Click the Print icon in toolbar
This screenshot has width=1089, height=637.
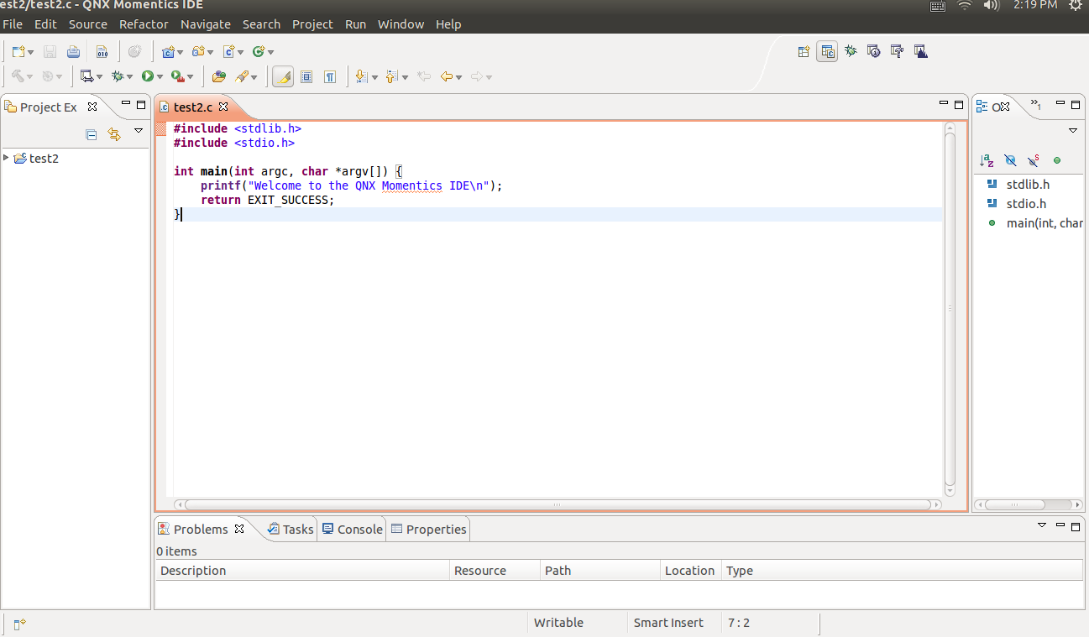click(73, 52)
